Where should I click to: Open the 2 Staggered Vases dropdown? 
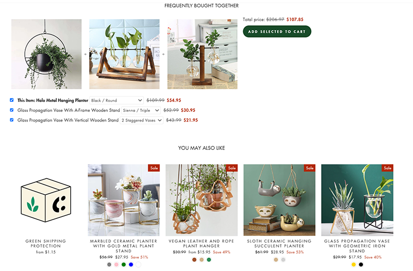(x=141, y=121)
